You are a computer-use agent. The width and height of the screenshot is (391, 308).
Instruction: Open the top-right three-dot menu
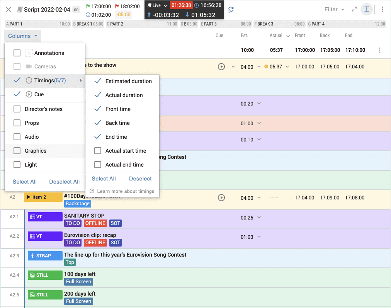(x=382, y=10)
